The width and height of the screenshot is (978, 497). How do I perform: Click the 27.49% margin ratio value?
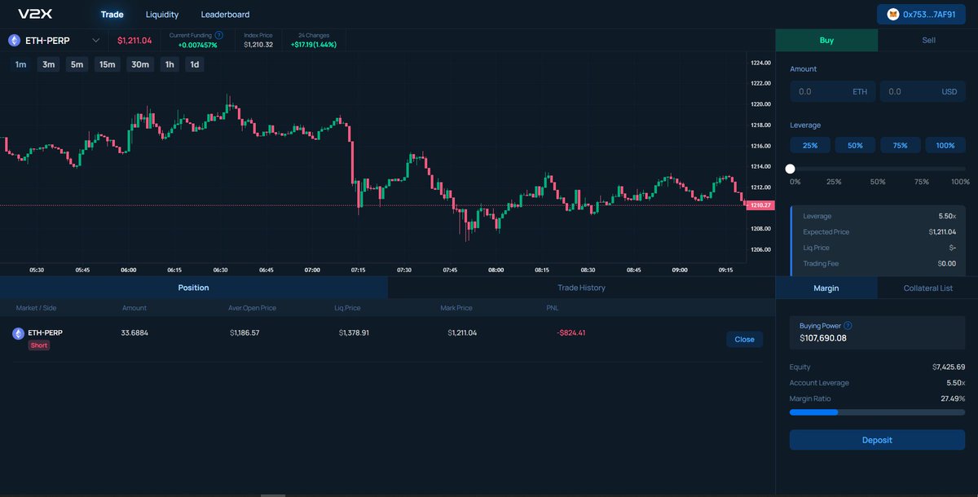point(953,398)
